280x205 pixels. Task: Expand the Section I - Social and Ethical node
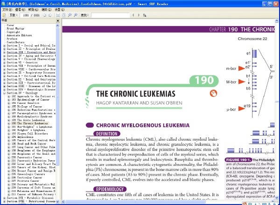(4, 46)
